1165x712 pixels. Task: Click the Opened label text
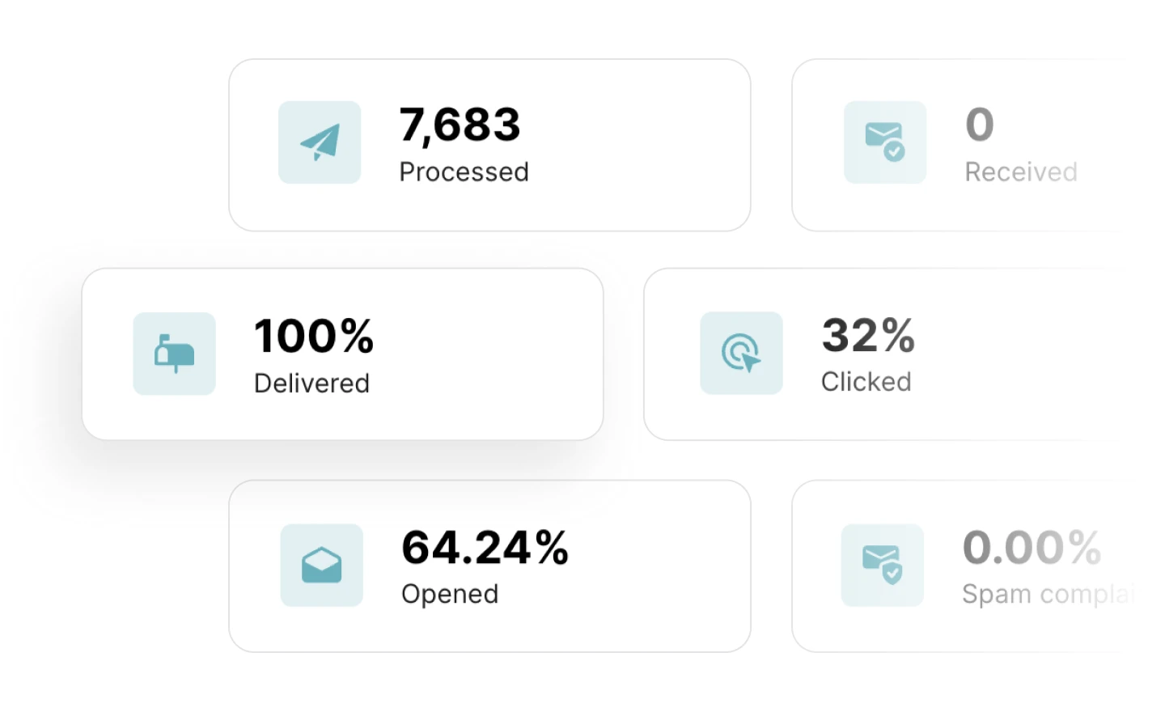450,594
